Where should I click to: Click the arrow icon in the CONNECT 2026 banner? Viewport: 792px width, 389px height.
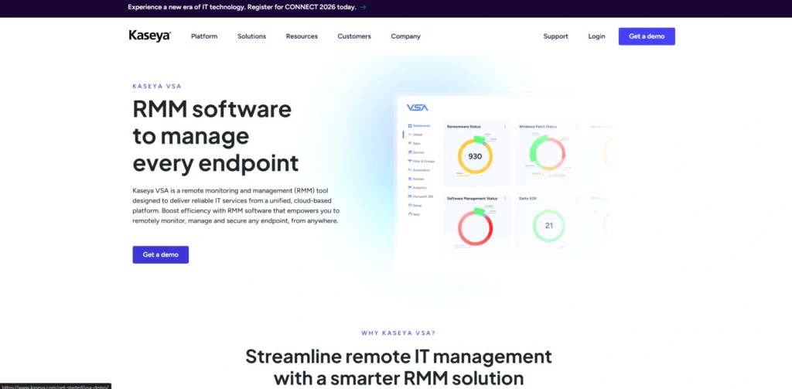[363, 7]
